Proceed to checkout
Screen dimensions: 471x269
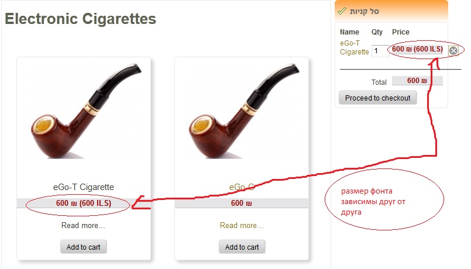[377, 98]
